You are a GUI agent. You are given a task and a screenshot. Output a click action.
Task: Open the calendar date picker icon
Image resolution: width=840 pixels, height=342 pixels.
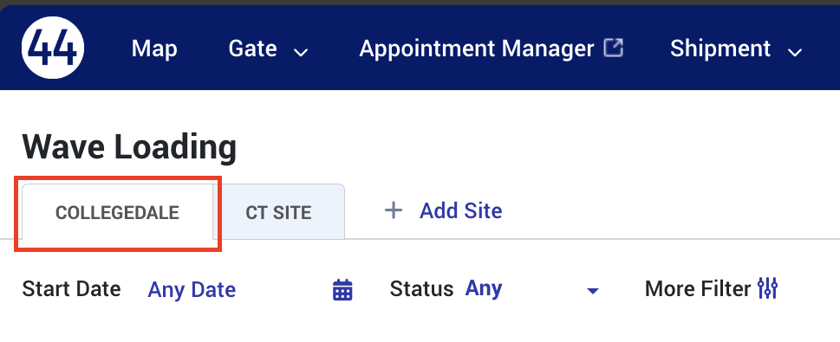point(343,289)
